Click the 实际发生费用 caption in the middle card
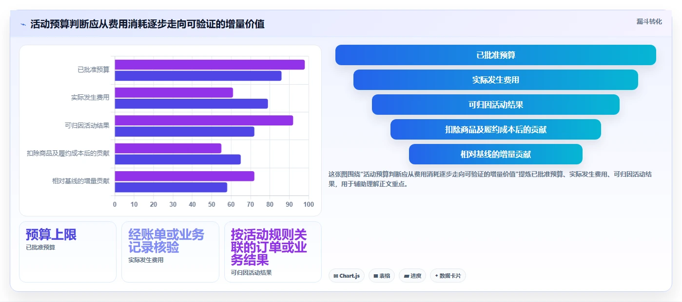 [146, 260]
